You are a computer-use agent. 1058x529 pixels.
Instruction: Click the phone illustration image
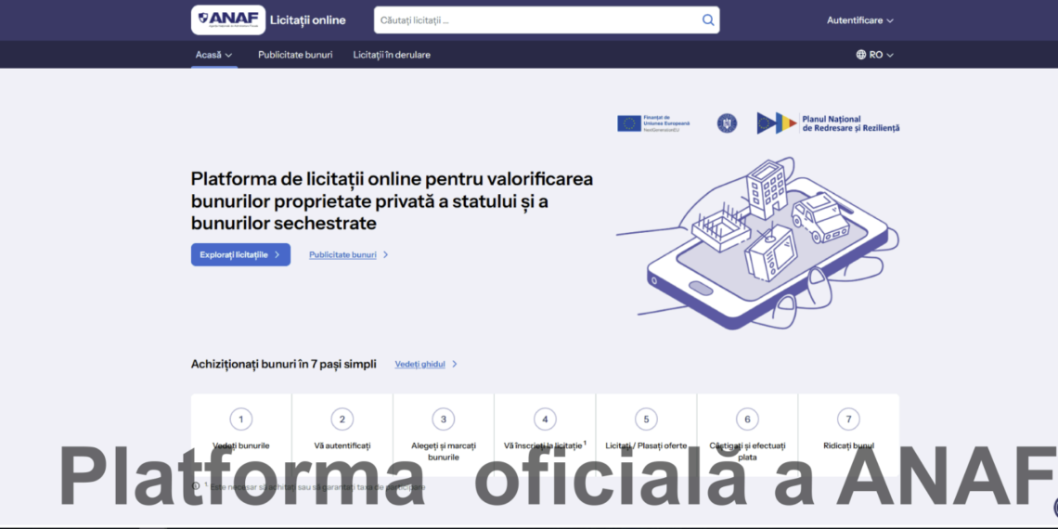(x=757, y=243)
